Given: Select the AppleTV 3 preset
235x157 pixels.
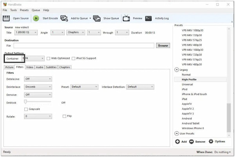Looking at the screenshot, I should [x=188, y=114].
